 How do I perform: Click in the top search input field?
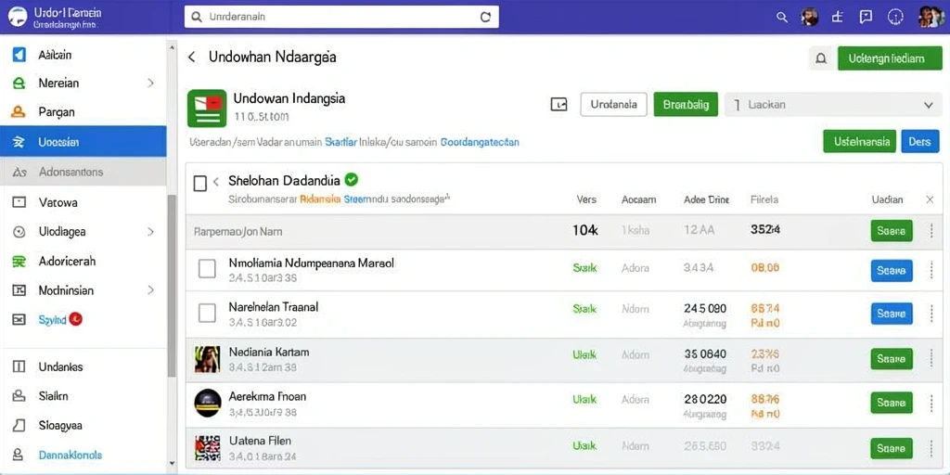click(341, 17)
